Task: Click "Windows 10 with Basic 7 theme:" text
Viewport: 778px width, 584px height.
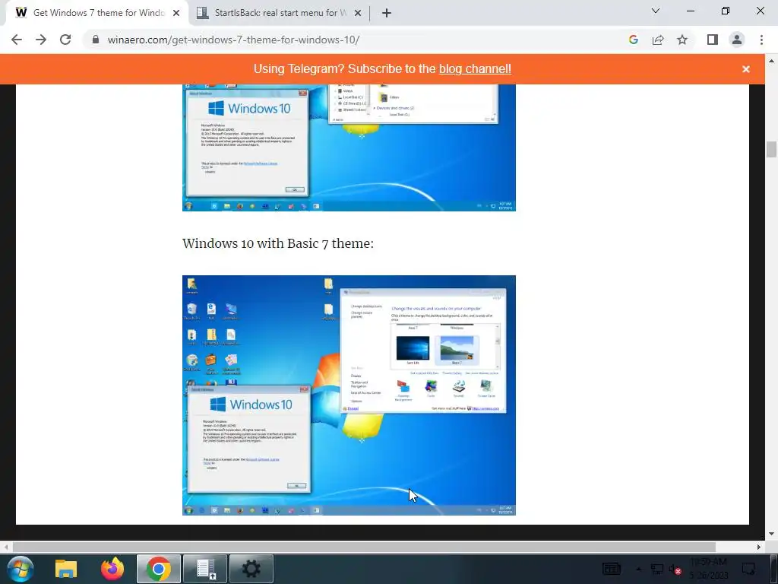Action: [278, 243]
